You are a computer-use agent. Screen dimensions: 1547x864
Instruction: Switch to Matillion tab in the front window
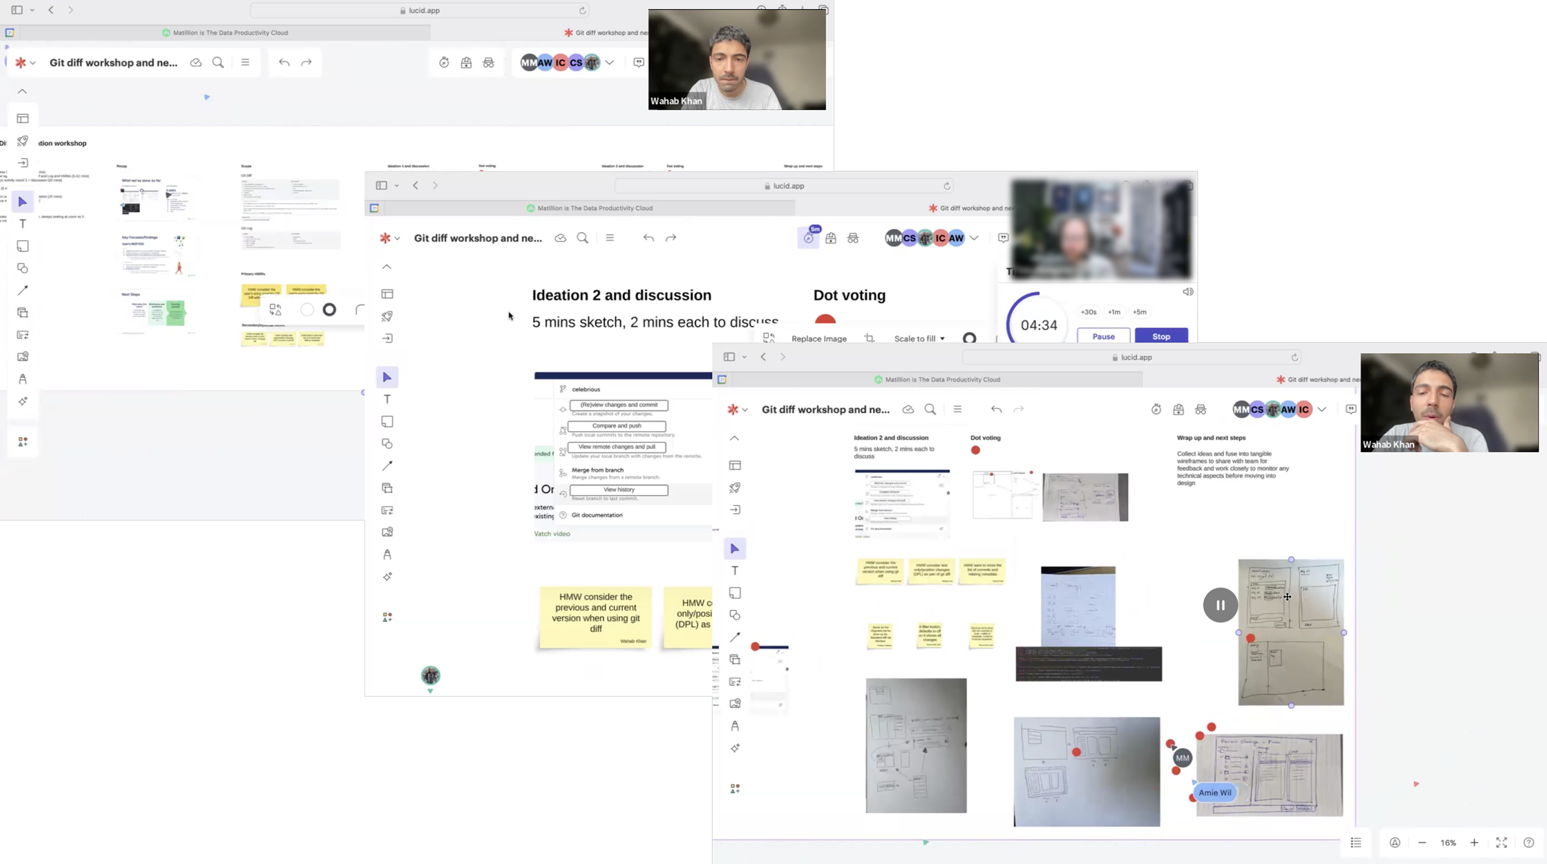(936, 379)
